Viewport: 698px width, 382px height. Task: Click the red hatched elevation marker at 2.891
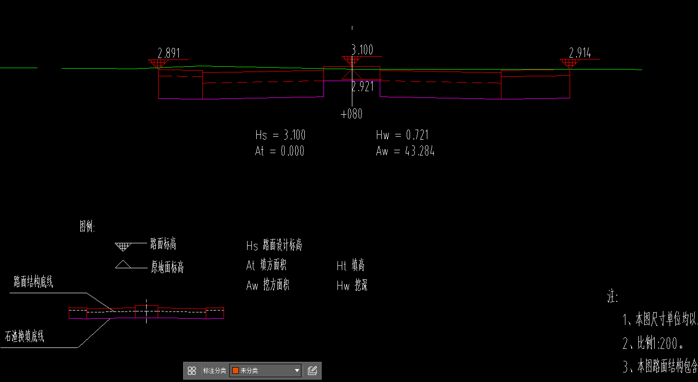[158, 64]
